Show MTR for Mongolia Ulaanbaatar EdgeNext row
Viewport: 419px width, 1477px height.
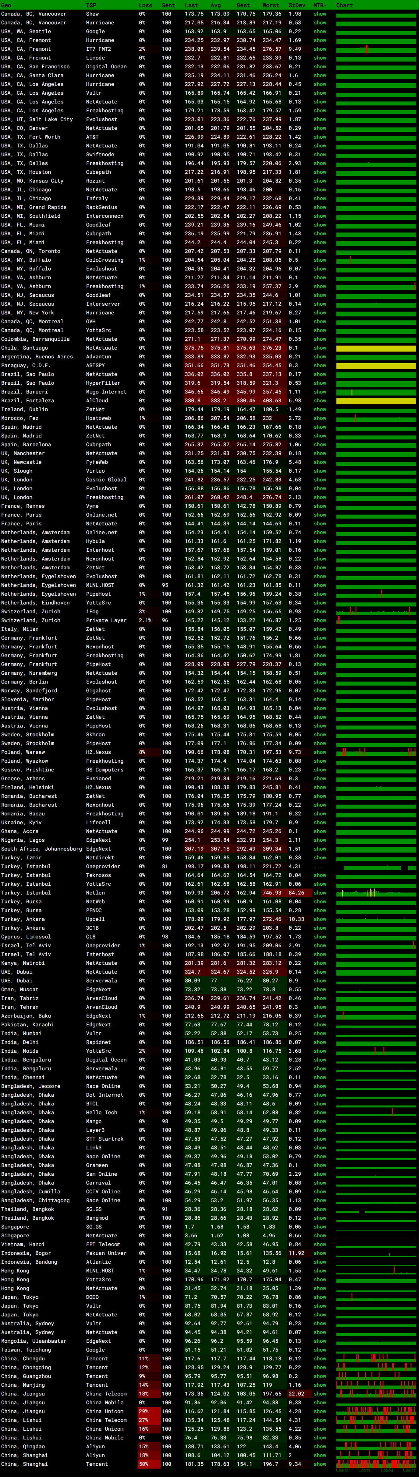tap(320, 1341)
